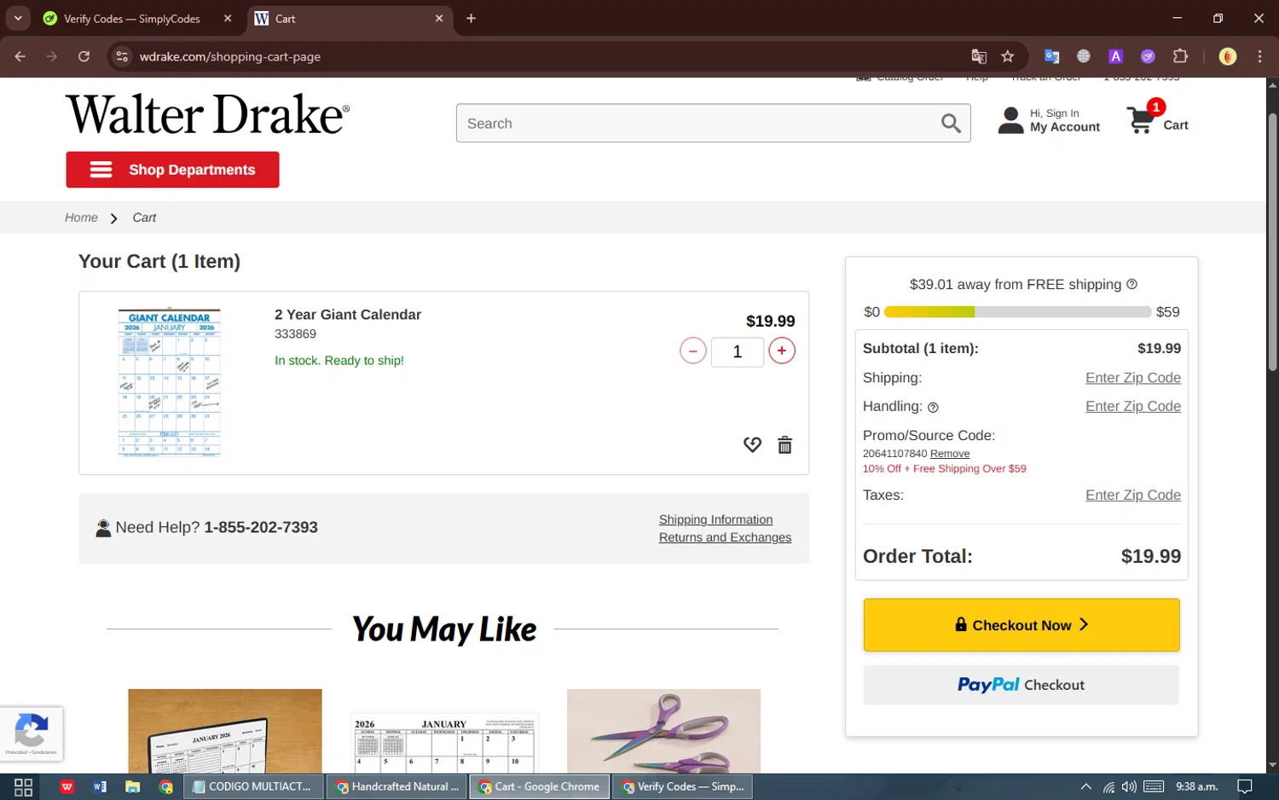Open Chrome three-dot menu

click(x=1259, y=56)
